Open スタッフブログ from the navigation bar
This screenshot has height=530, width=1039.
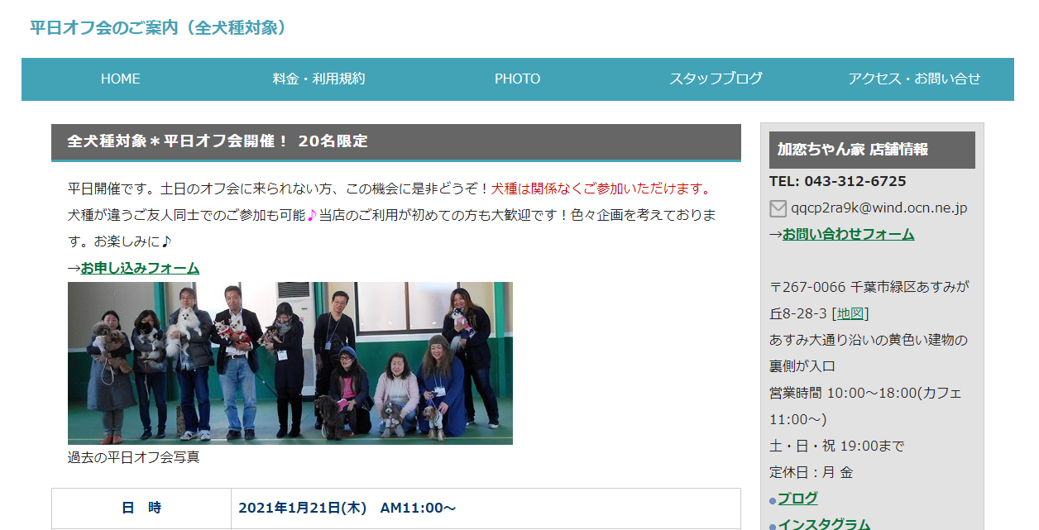[716, 79]
